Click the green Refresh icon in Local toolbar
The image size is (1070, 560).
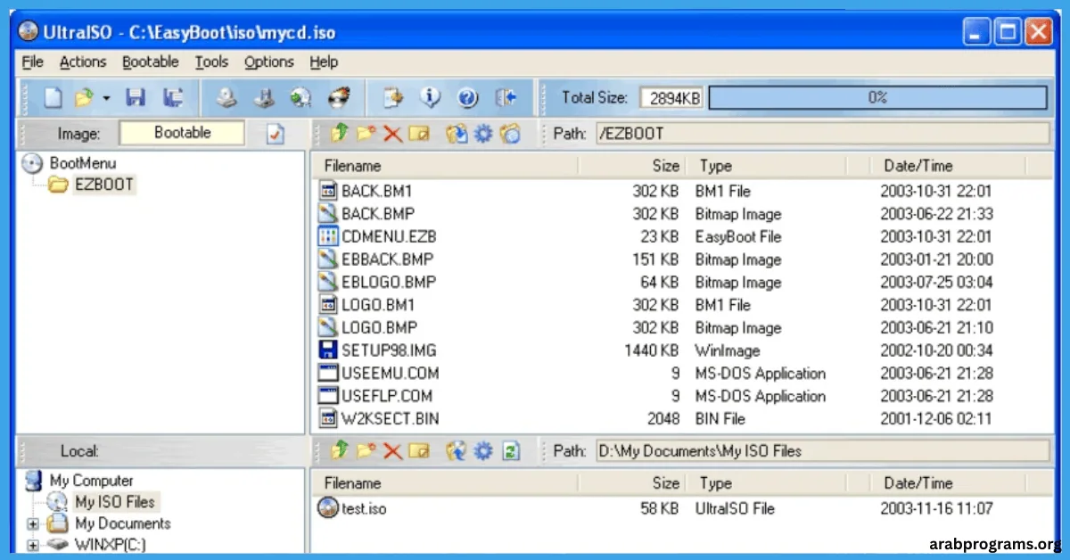click(510, 451)
